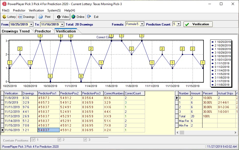Click the Actual Skips column header

click(226, 93)
